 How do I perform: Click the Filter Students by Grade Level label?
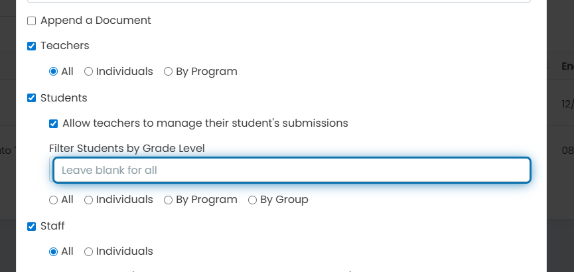(x=127, y=148)
